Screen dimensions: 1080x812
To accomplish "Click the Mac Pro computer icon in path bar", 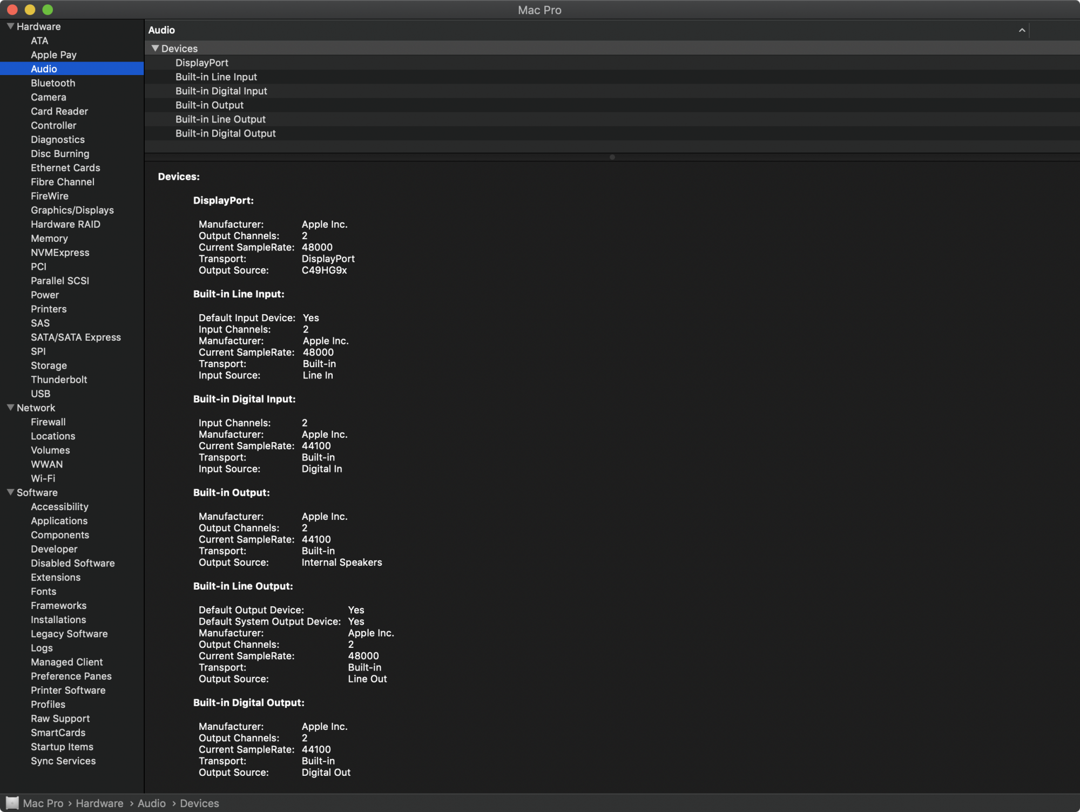I will (12, 803).
